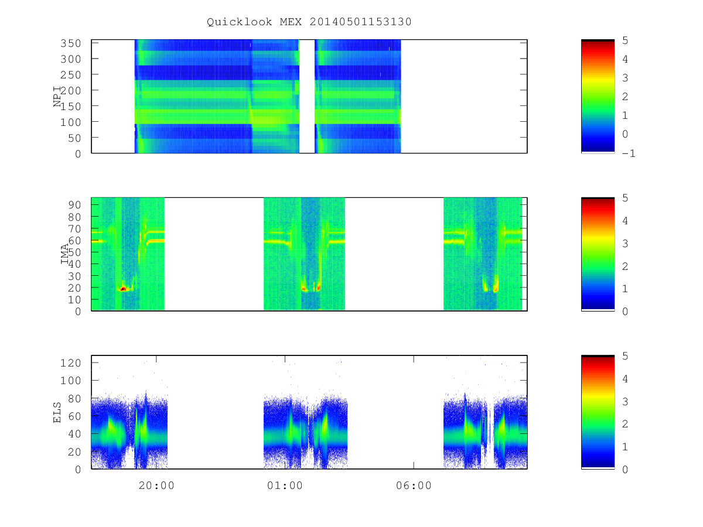Click the NPI spectrogram data area
This screenshot has height=527, width=703.
[x=309, y=97]
